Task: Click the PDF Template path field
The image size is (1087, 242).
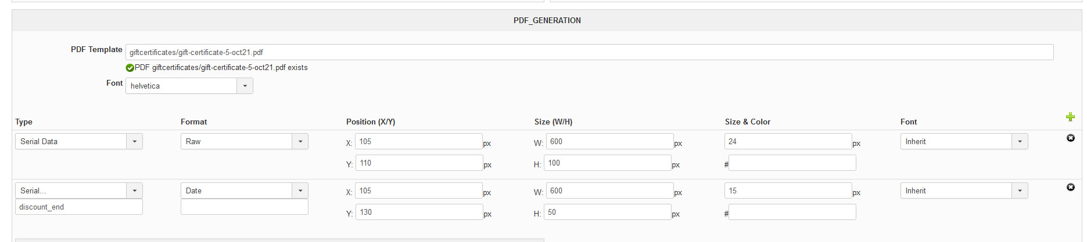Action: [x=589, y=52]
